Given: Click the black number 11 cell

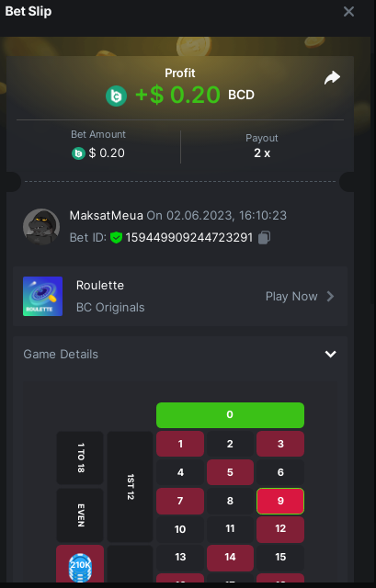Looking at the screenshot, I should click(x=230, y=529).
